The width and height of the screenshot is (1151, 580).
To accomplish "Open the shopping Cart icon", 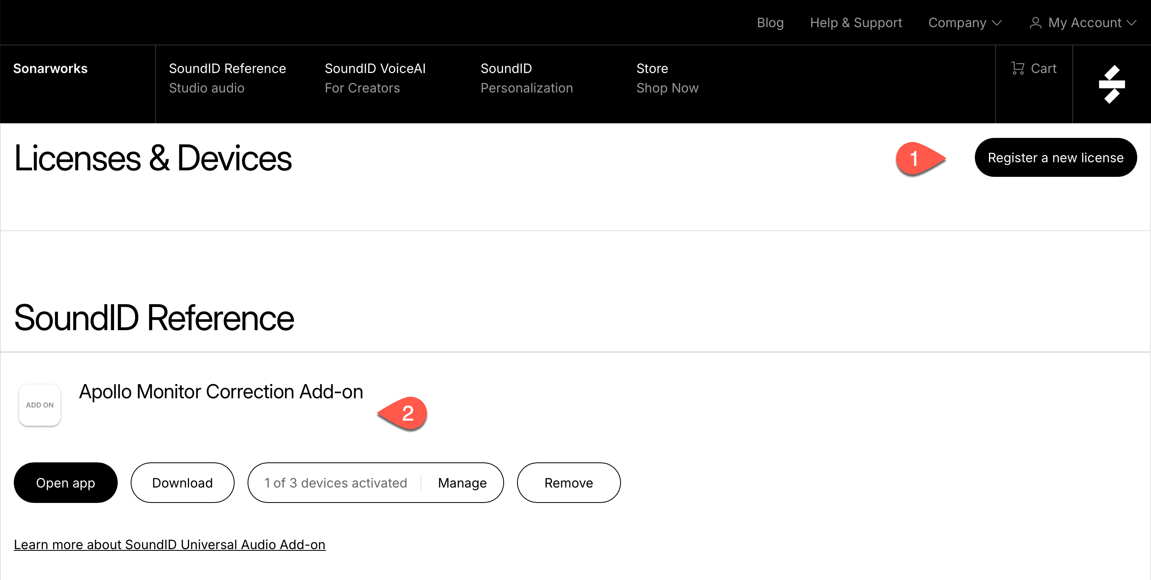I will (x=1017, y=68).
